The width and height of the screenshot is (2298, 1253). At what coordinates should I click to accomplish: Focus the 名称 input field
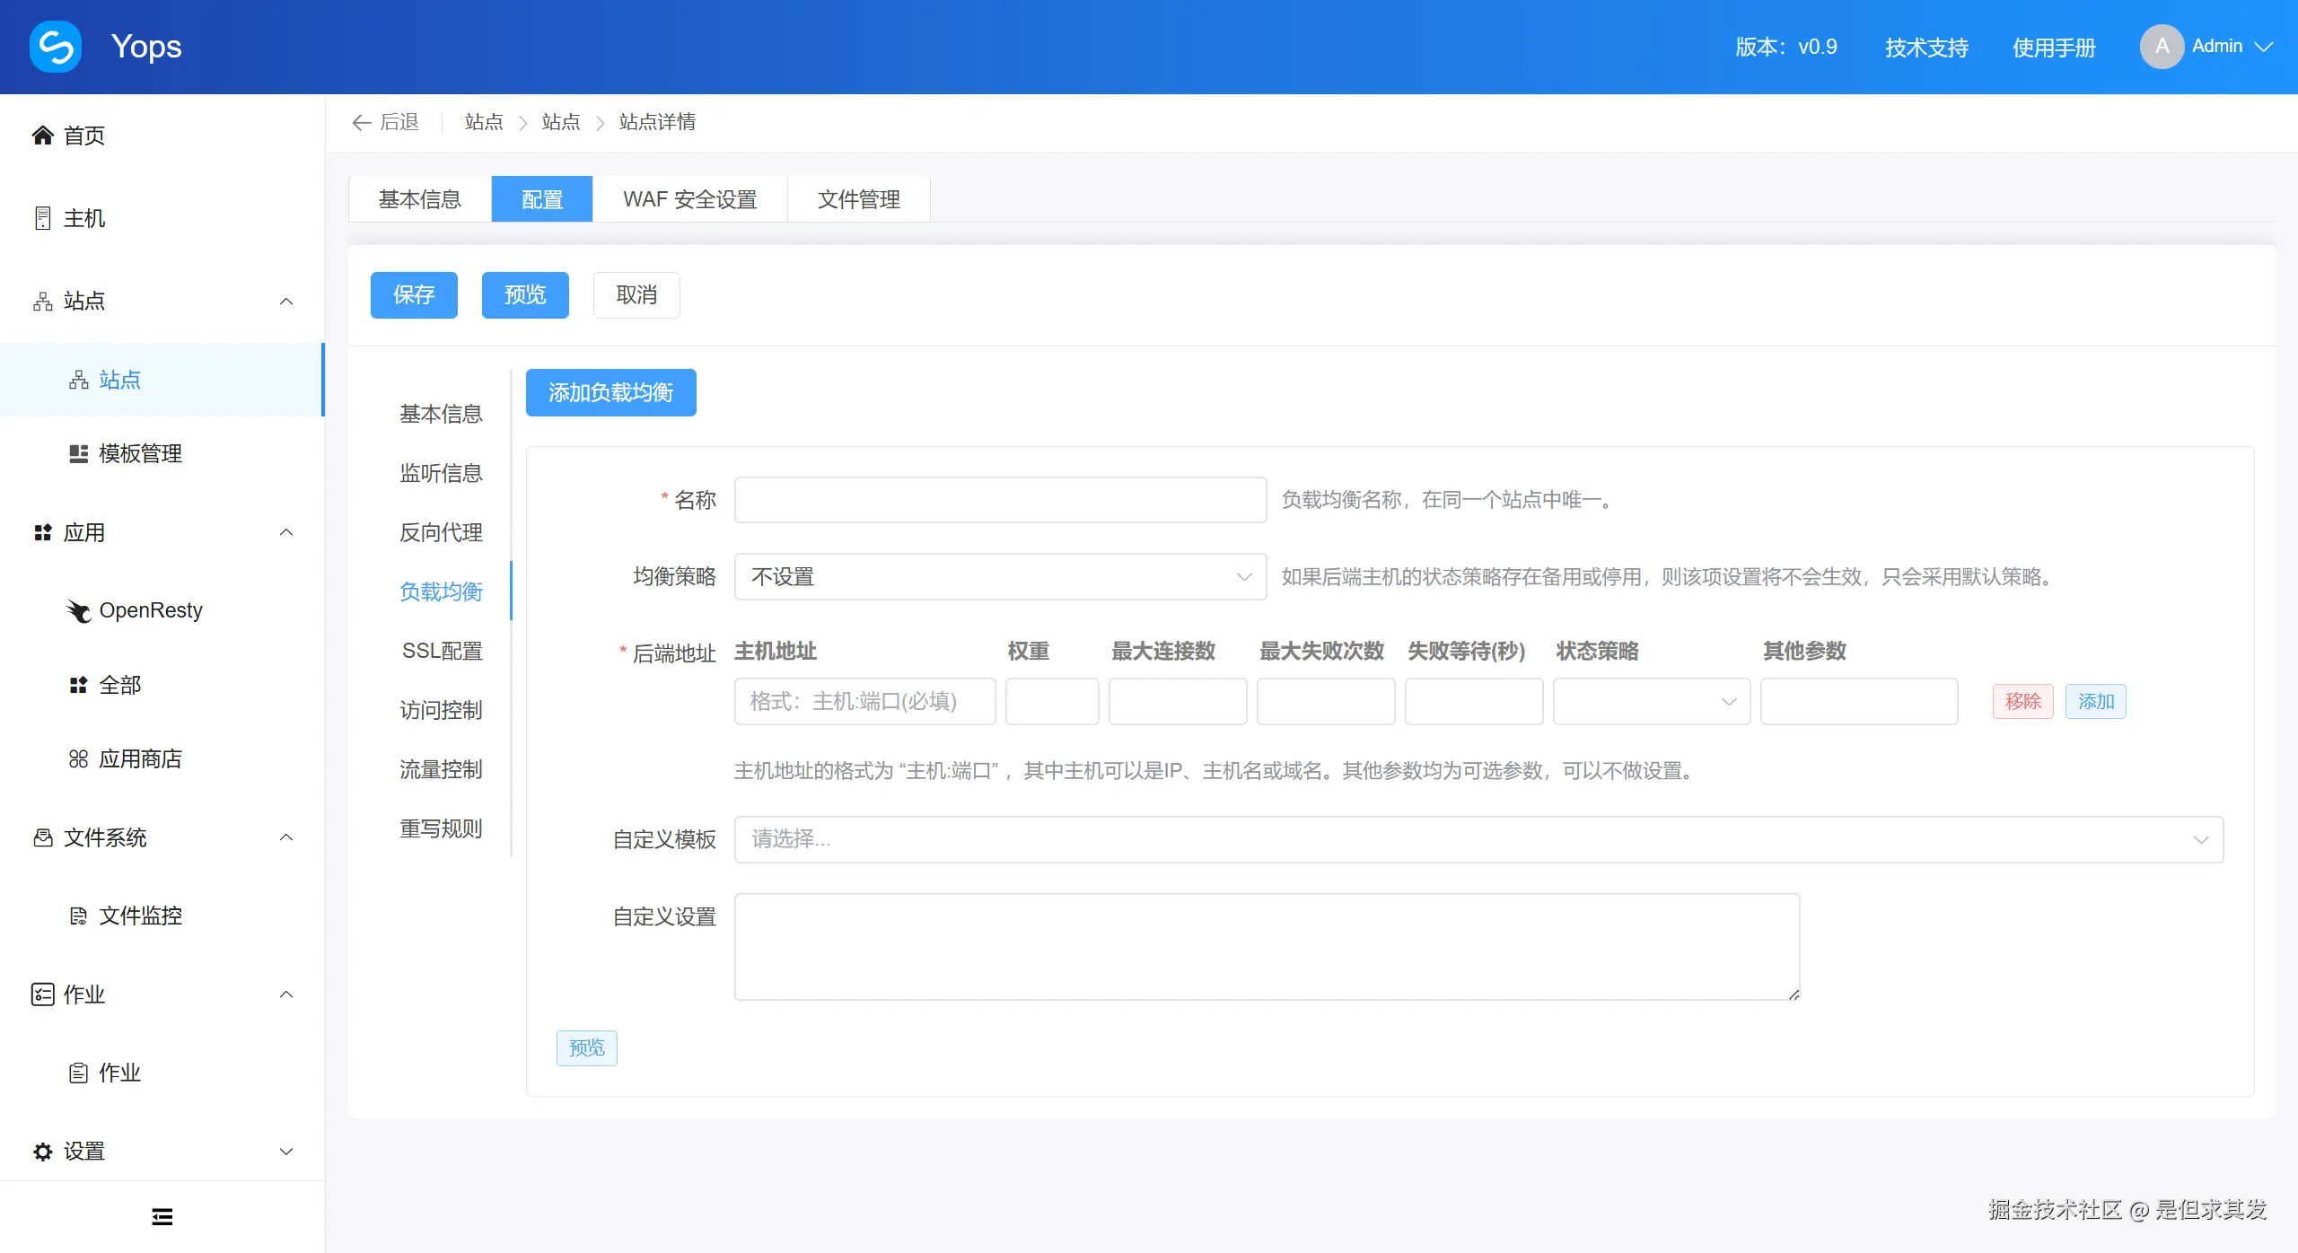tap(999, 500)
